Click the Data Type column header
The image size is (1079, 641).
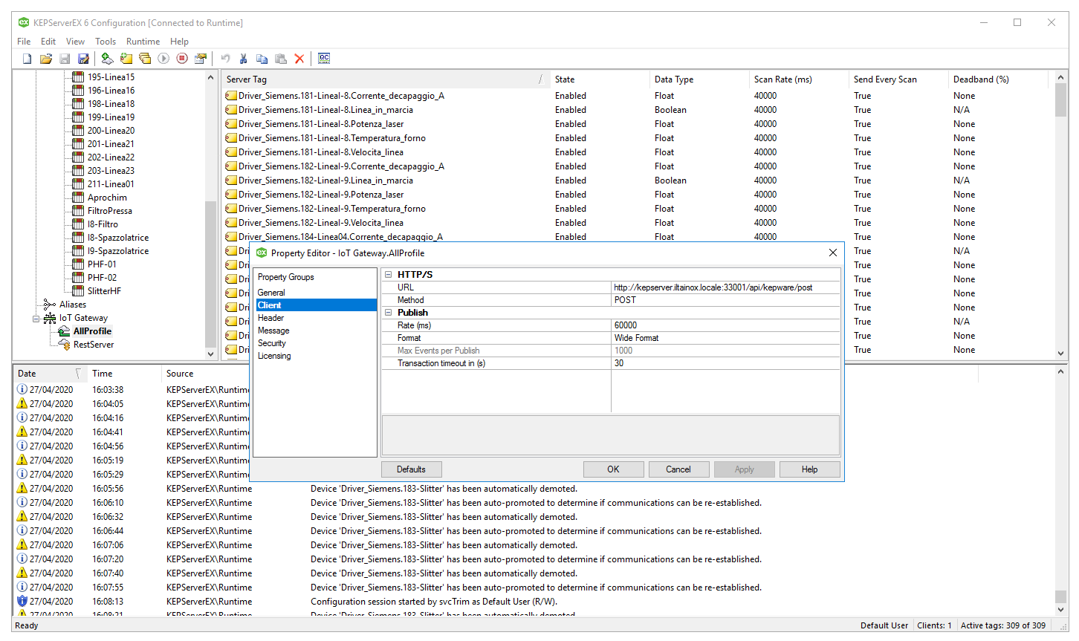pyautogui.click(x=699, y=79)
